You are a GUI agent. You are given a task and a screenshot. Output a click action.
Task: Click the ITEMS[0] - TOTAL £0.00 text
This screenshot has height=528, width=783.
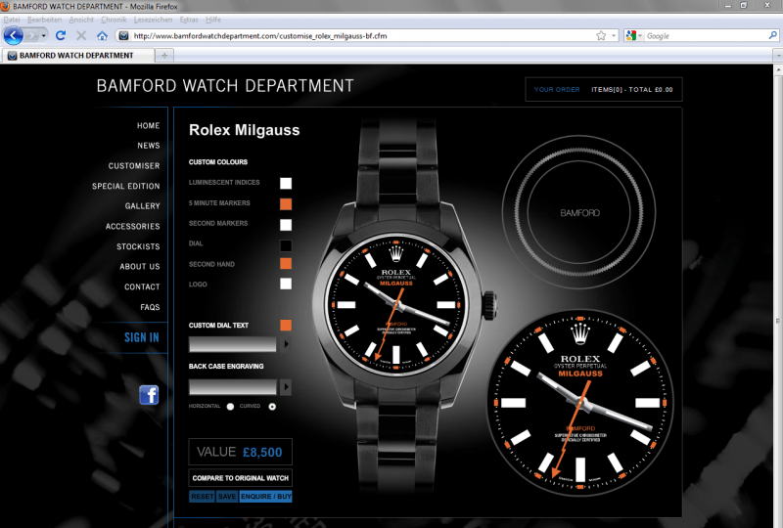631,90
